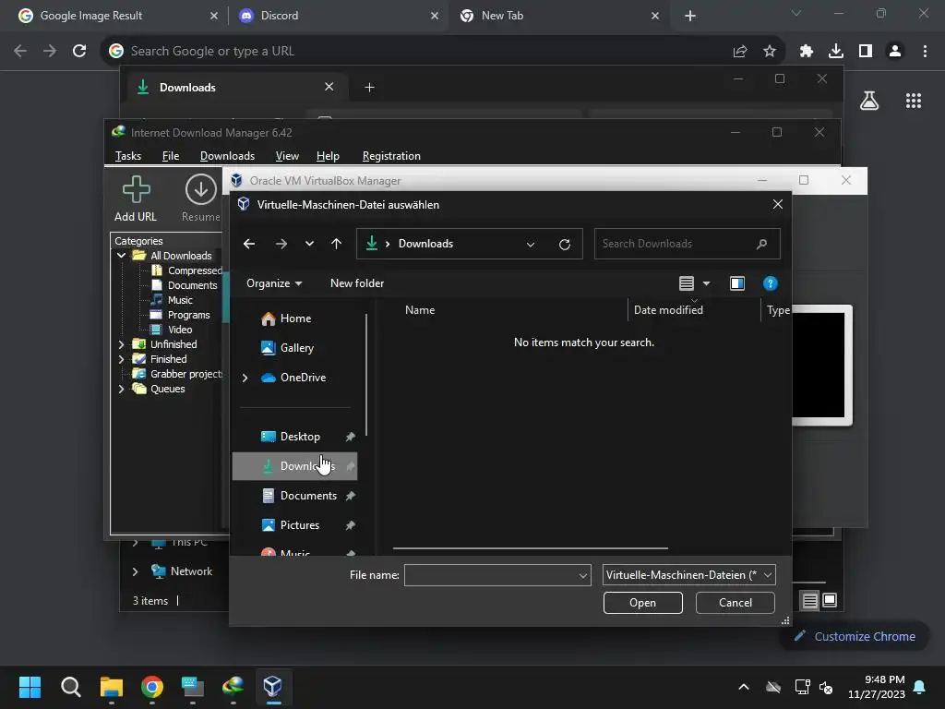Collapse the All Downloads category in IDM
Viewport: 945px width, 709px height.
121,256
